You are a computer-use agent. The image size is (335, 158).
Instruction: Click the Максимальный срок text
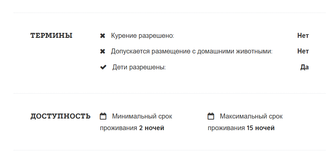pyautogui.click(x=251, y=117)
